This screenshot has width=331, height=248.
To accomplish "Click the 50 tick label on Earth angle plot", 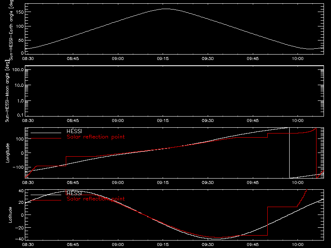I will [21, 40].
